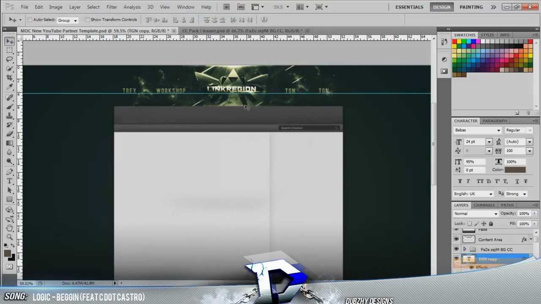Open the Regular font style dropdown
The image size is (541, 304).
(530, 130)
